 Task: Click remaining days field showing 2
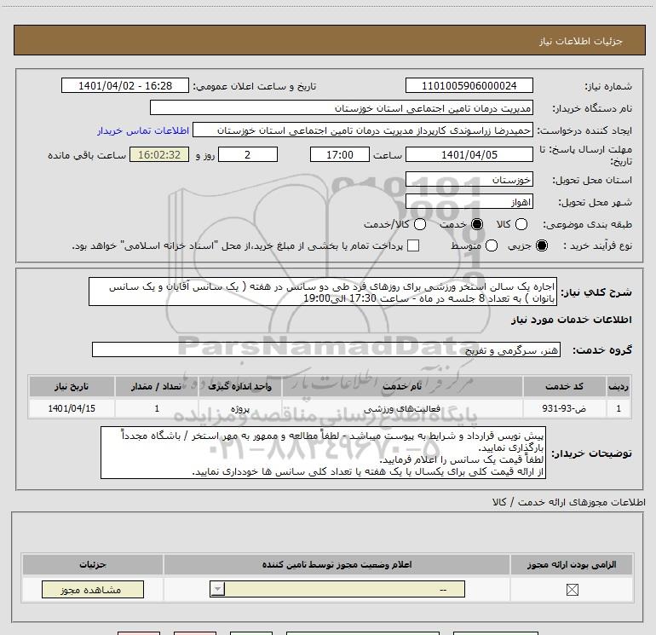(x=248, y=154)
